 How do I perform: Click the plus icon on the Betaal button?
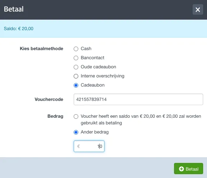coord(181,169)
